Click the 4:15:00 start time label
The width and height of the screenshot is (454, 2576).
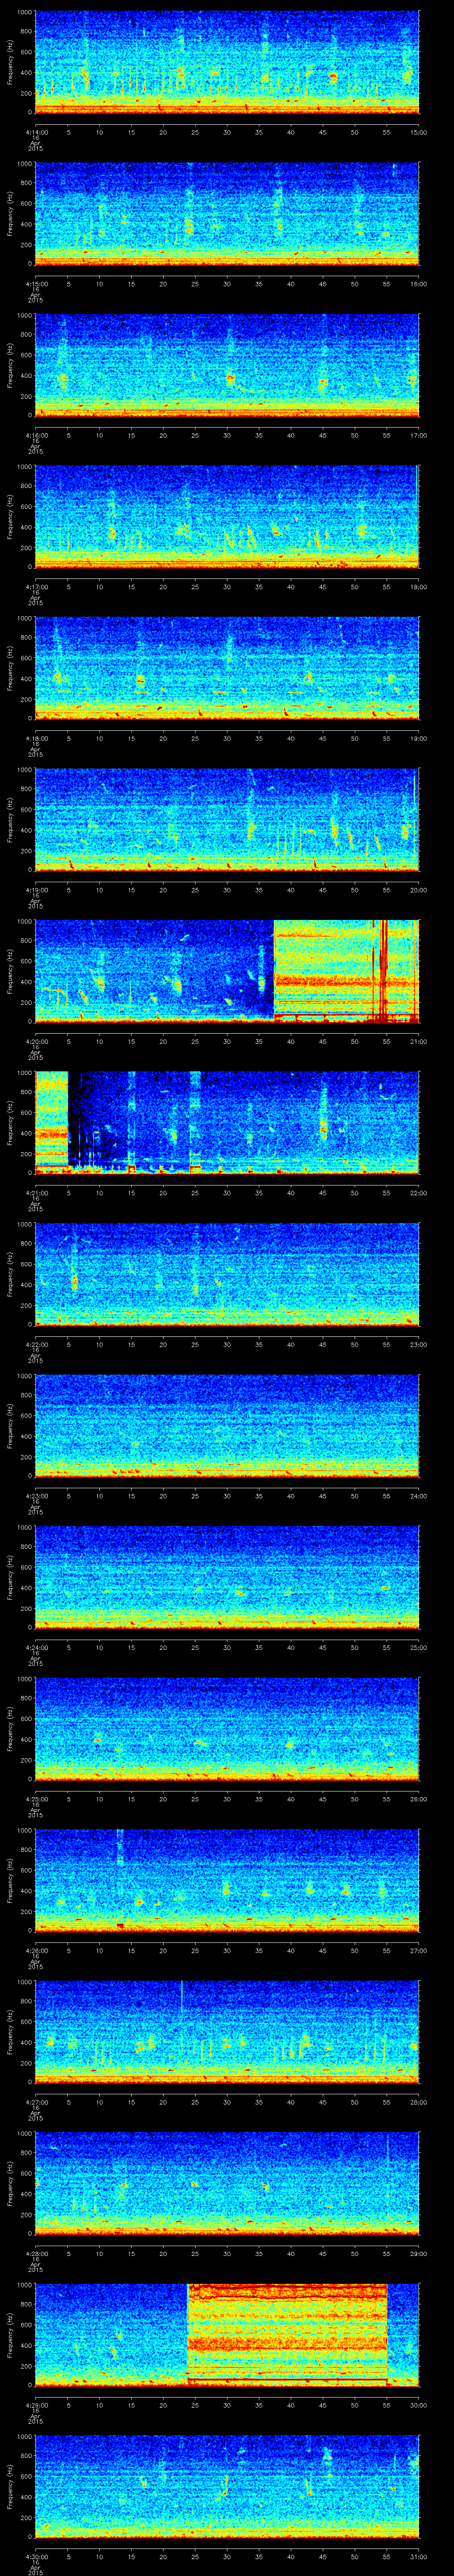pyautogui.click(x=36, y=284)
